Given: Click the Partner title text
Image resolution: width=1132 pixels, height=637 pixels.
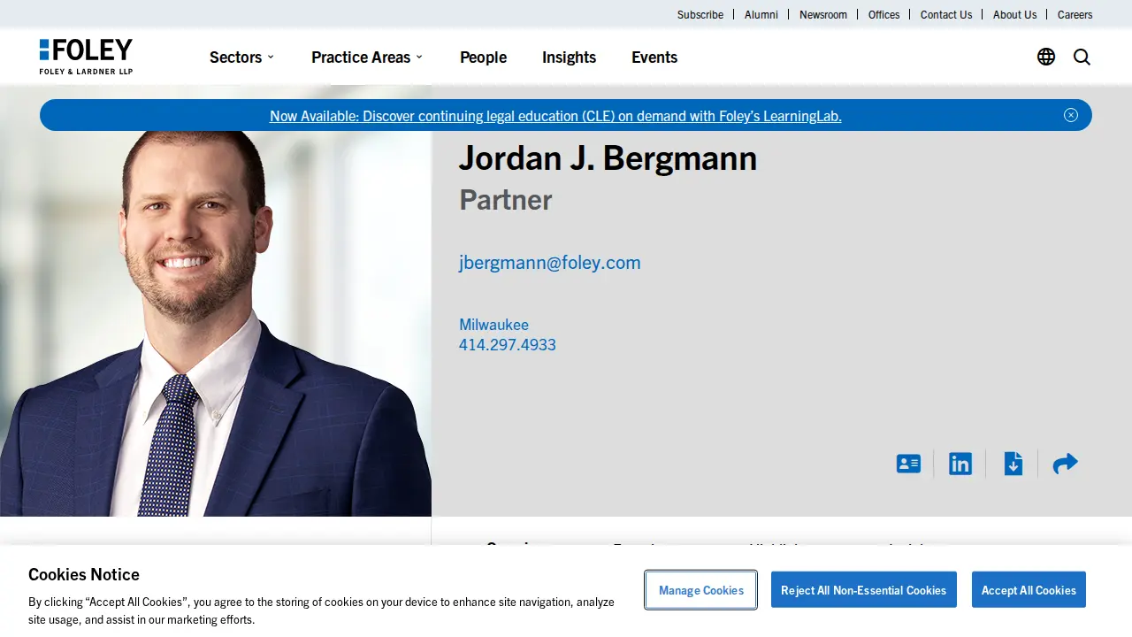Looking at the screenshot, I should pos(506,200).
